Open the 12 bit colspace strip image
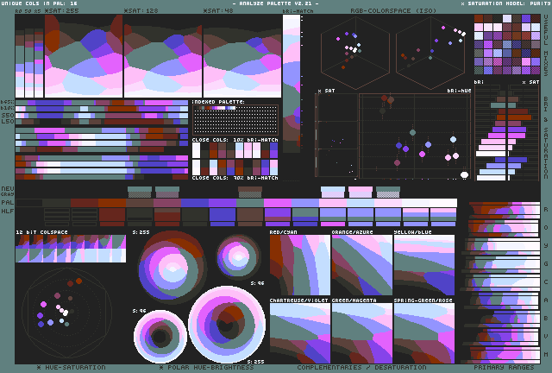Screen dimensions: 552x373 [71, 249]
